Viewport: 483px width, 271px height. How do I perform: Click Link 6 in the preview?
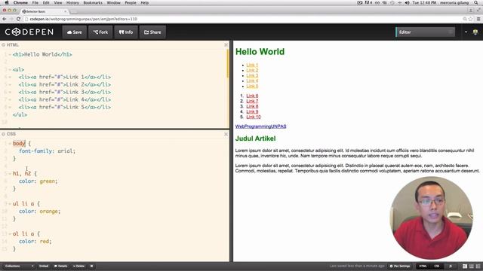(252, 96)
